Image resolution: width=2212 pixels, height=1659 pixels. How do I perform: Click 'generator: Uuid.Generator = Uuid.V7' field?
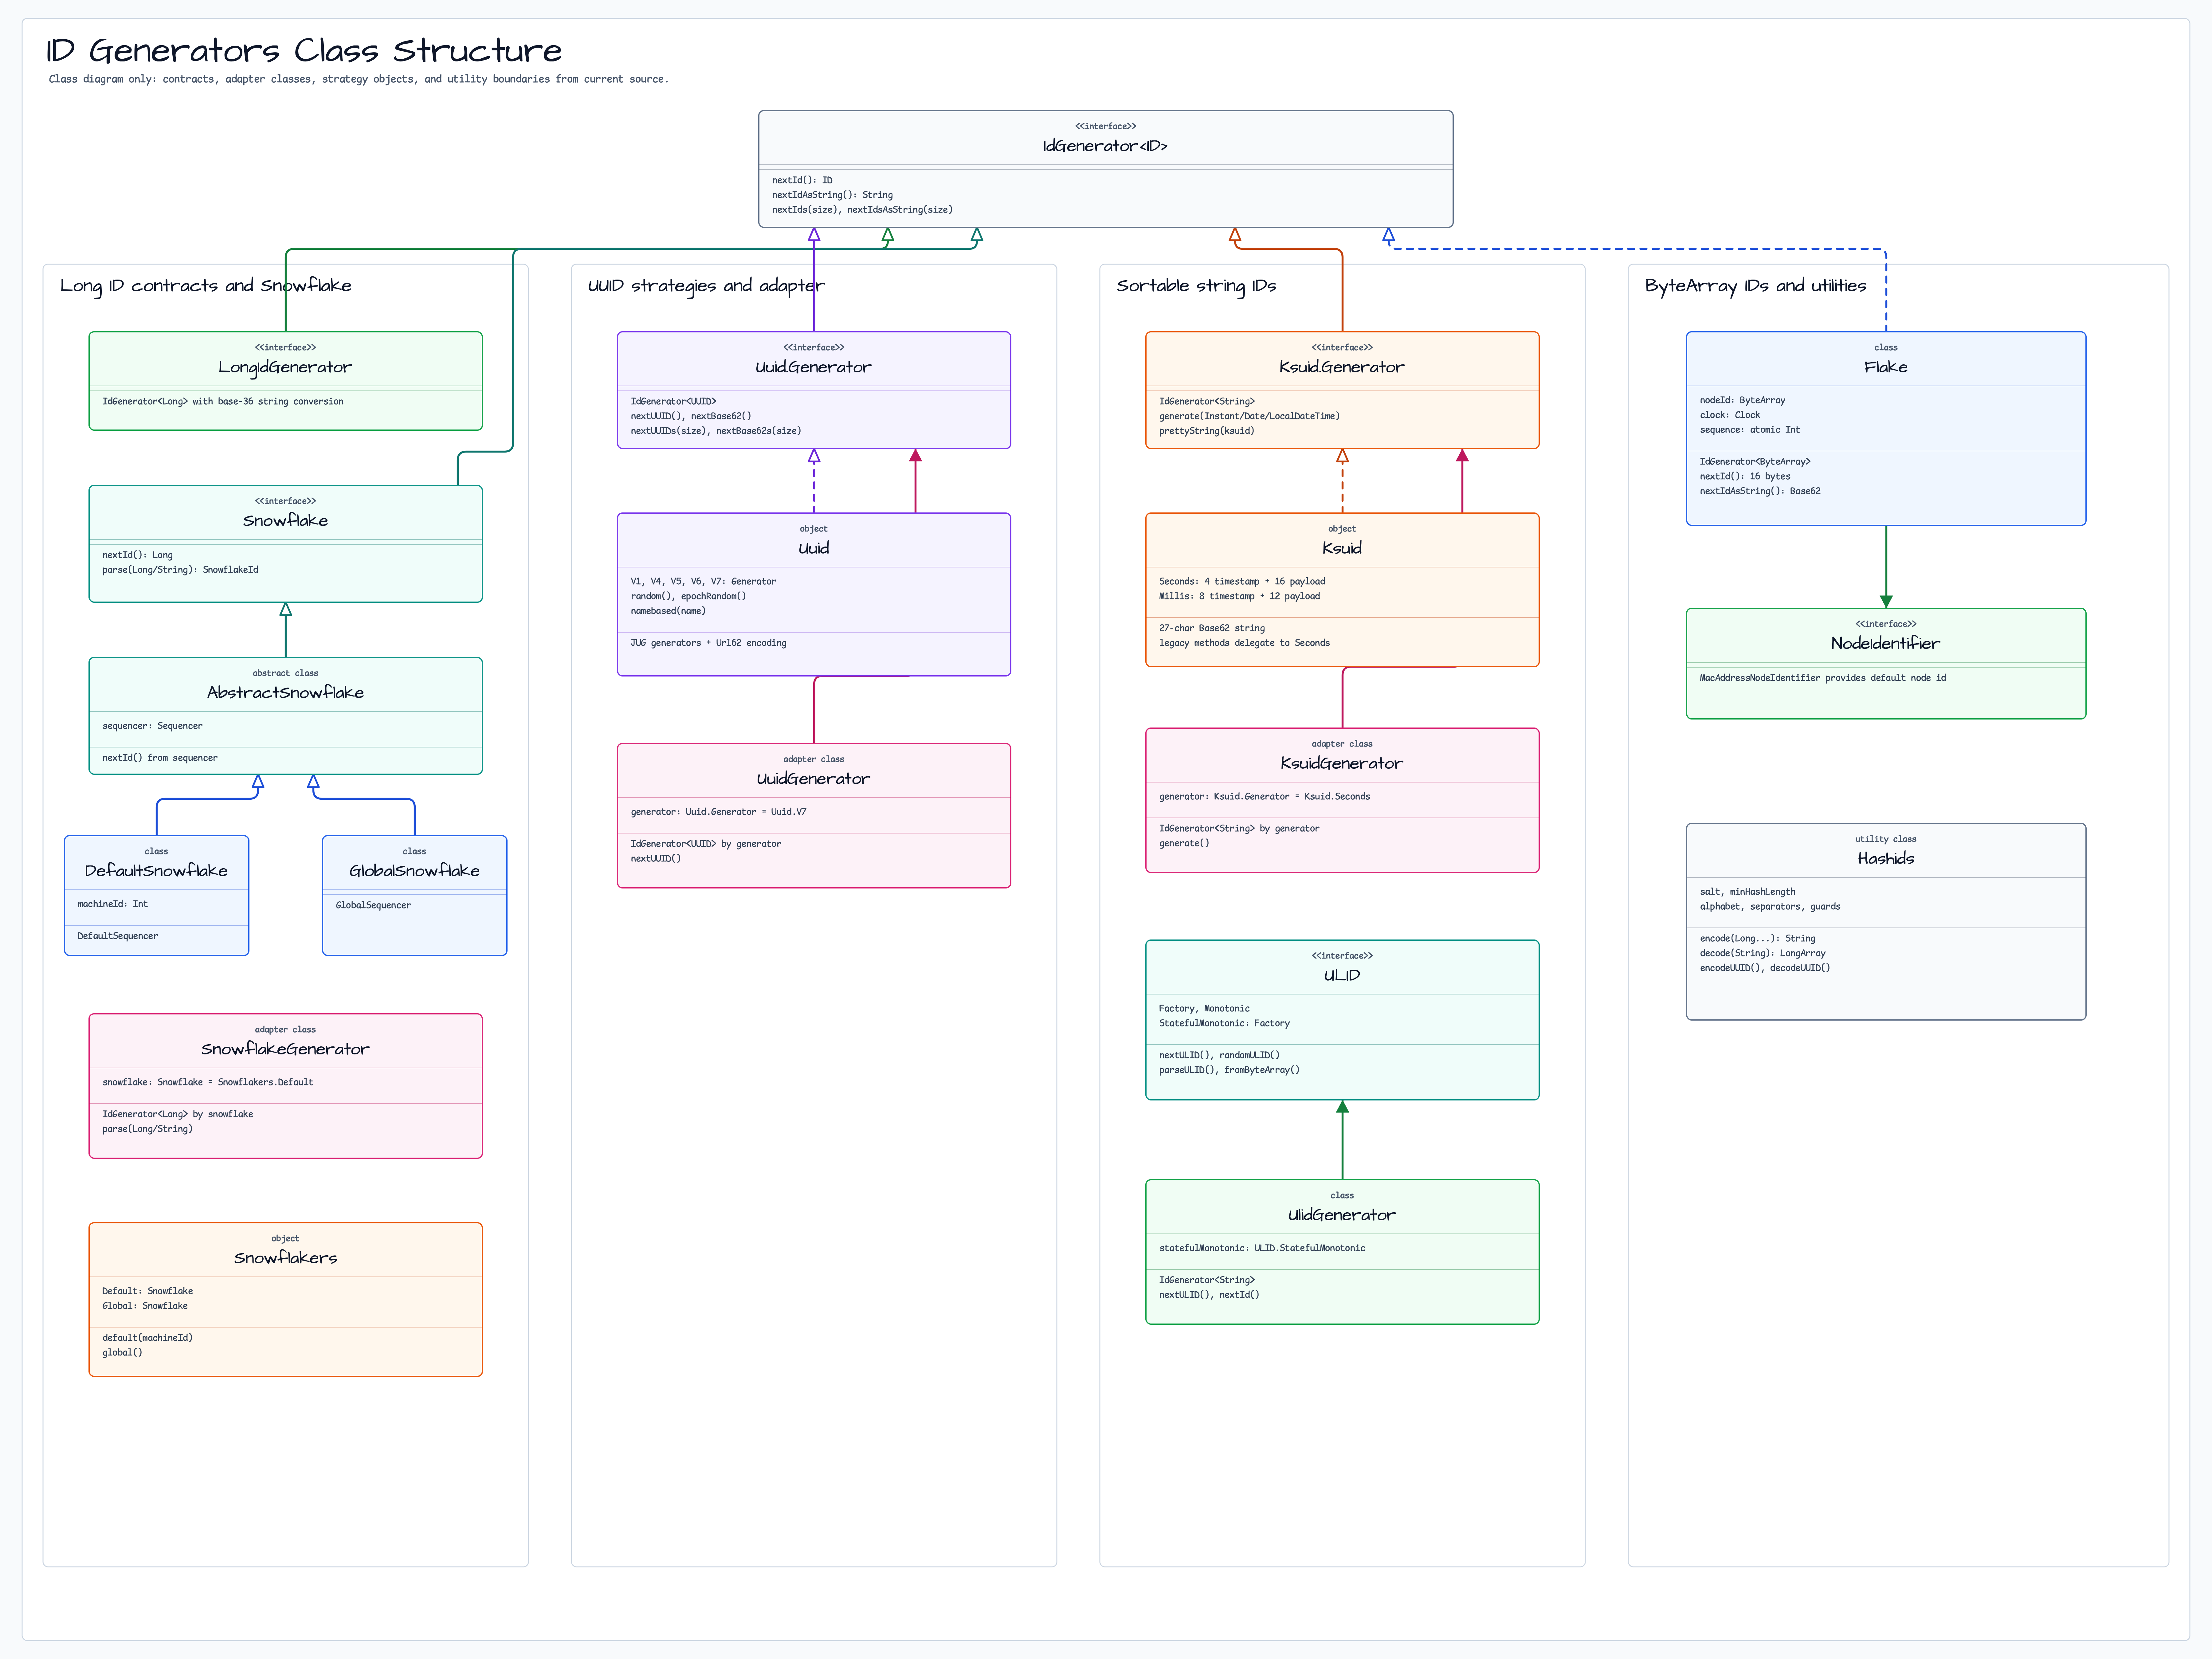(x=718, y=812)
